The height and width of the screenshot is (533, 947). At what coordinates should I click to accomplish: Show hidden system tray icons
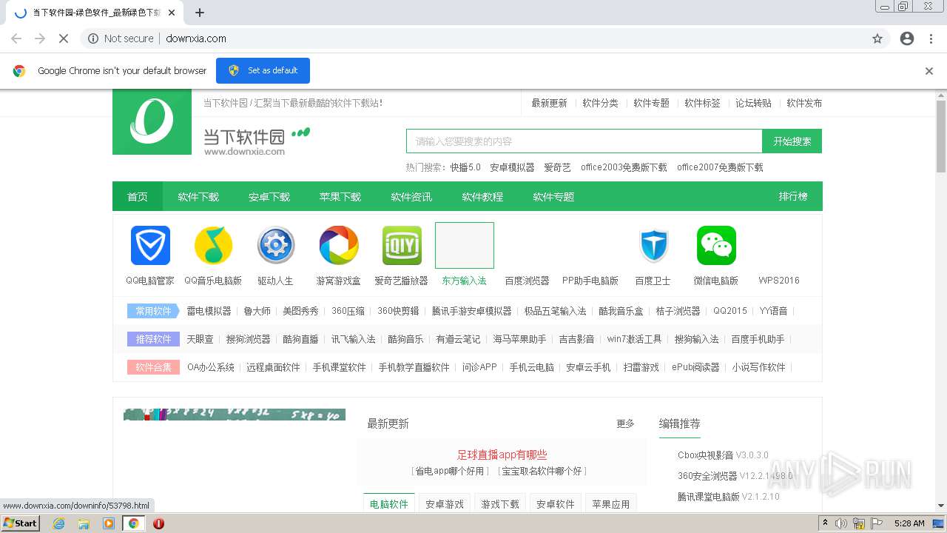(x=826, y=523)
